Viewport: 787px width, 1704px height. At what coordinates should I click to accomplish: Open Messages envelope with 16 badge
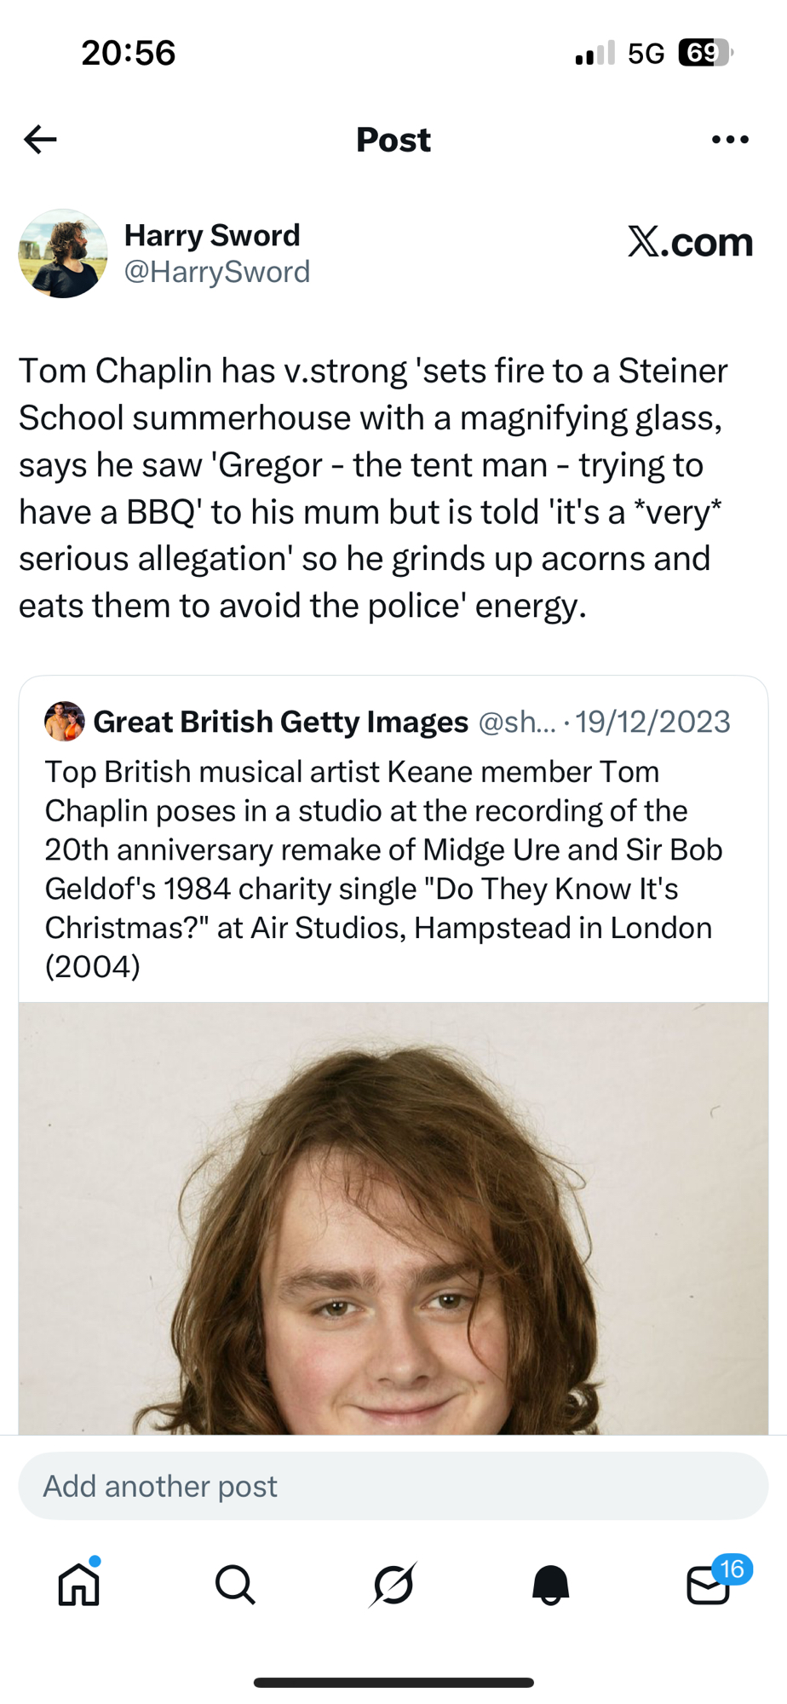click(709, 1585)
